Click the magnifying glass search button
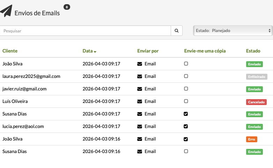 (x=177, y=31)
